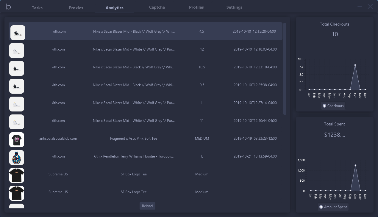Select the Fragment x Assc Pink Bolt Tee name
Image resolution: width=378 pixels, height=217 pixels.
[134, 139]
